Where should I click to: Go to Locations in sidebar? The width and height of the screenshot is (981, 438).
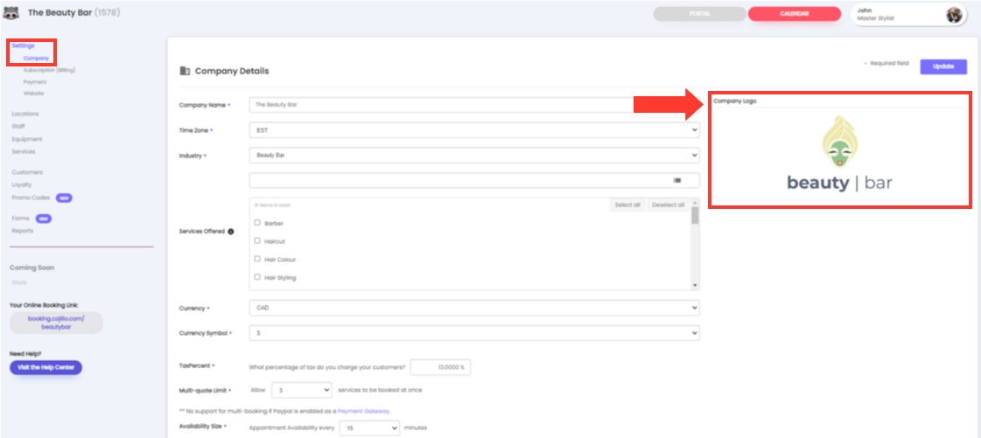click(x=25, y=114)
